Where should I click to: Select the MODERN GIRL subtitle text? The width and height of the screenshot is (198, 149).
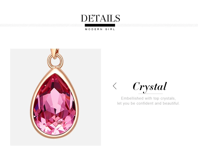pyautogui.click(x=100, y=29)
